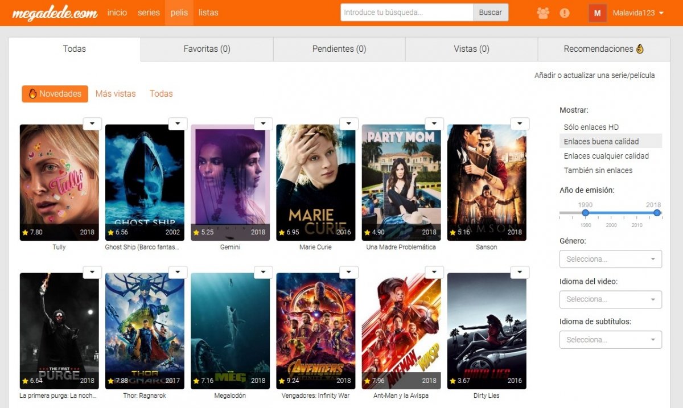Open dropdown arrow on Ghost Ship poster

(x=178, y=123)
